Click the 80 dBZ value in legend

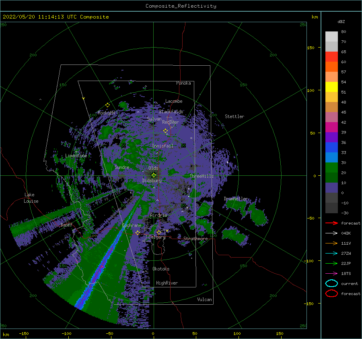pyautogui.click(x=343, y=31)
